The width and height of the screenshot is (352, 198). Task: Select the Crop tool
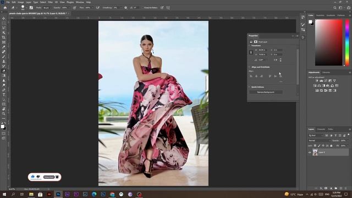4,37
